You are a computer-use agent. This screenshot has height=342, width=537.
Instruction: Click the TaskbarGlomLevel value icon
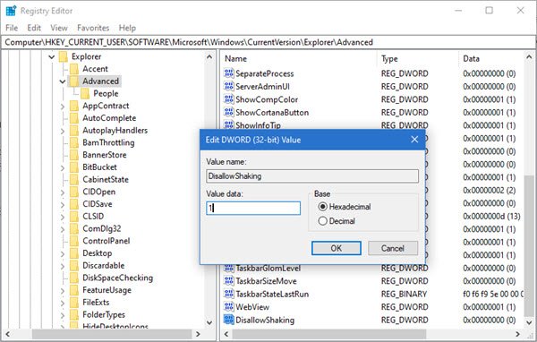pyautogui.click(x=228, y=268)
